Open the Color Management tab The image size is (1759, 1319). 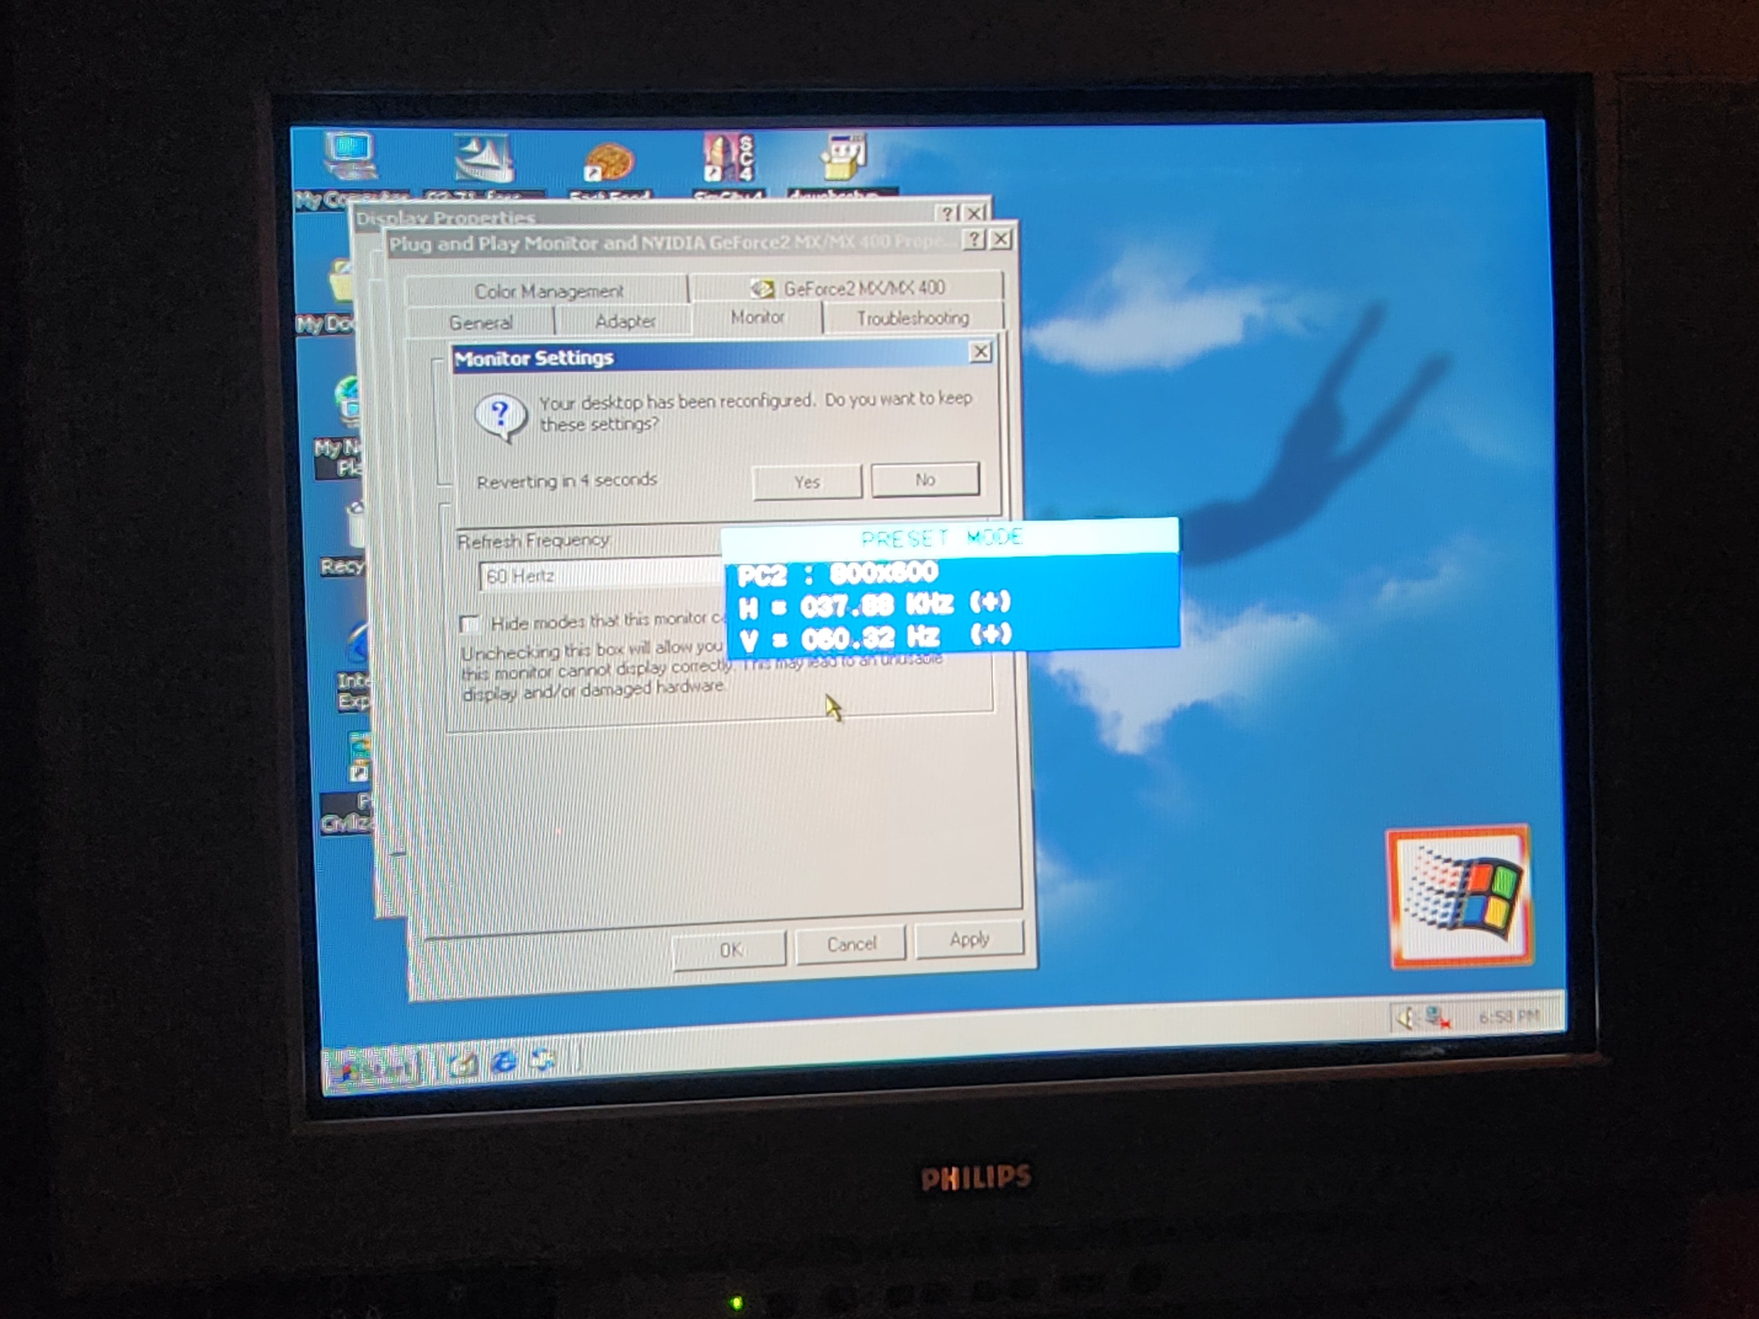[x=549, y=291]
